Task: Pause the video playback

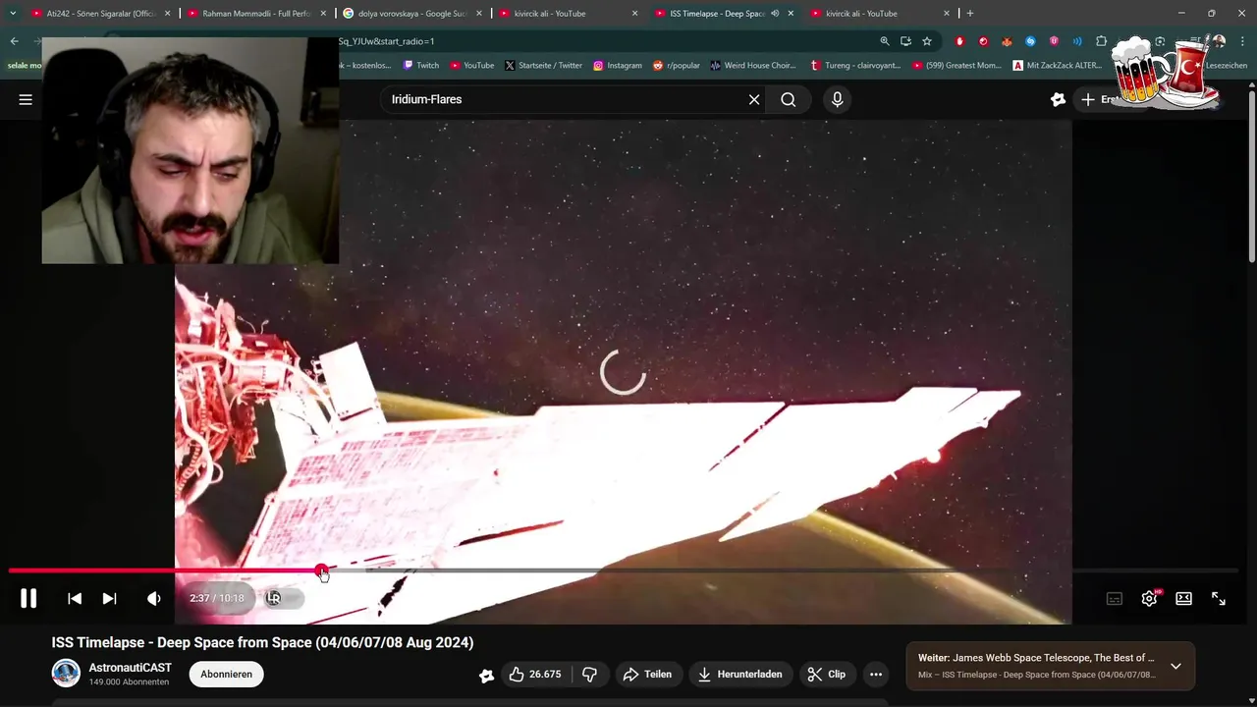Action: 28,598
